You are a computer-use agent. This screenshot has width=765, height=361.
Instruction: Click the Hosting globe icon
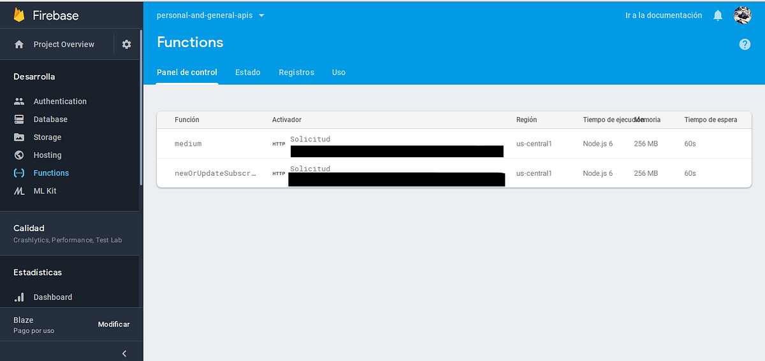(19, 155)
